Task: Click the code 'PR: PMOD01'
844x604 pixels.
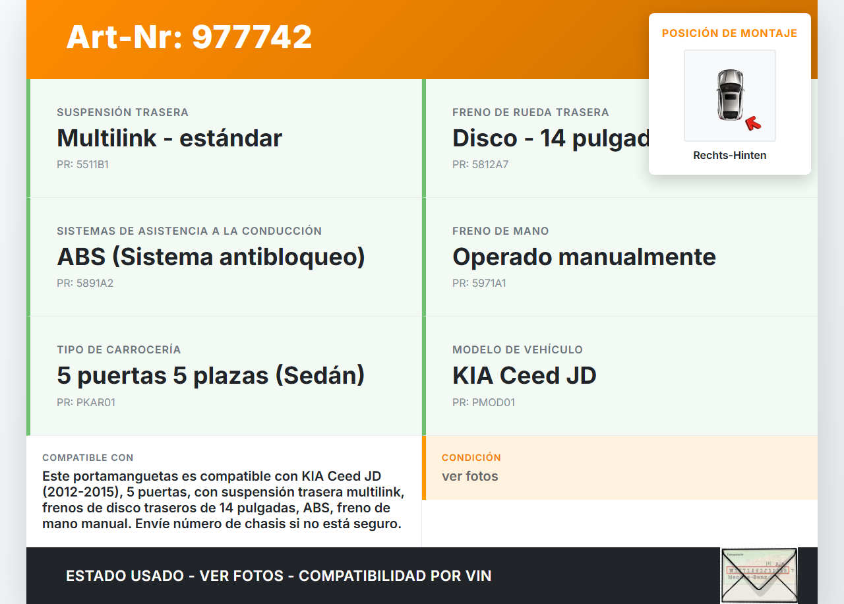Action: [x=483, y=402]
